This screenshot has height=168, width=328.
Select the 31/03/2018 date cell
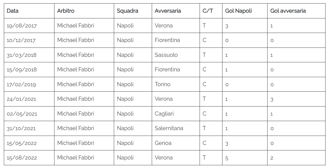click(21, 55)
